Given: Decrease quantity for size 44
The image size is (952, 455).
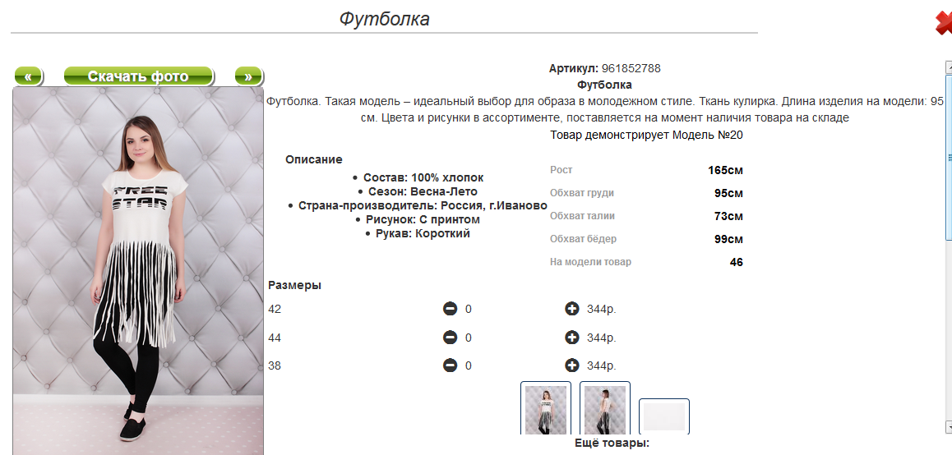Looking at the screenshot, I should click(x=450, y=338).
